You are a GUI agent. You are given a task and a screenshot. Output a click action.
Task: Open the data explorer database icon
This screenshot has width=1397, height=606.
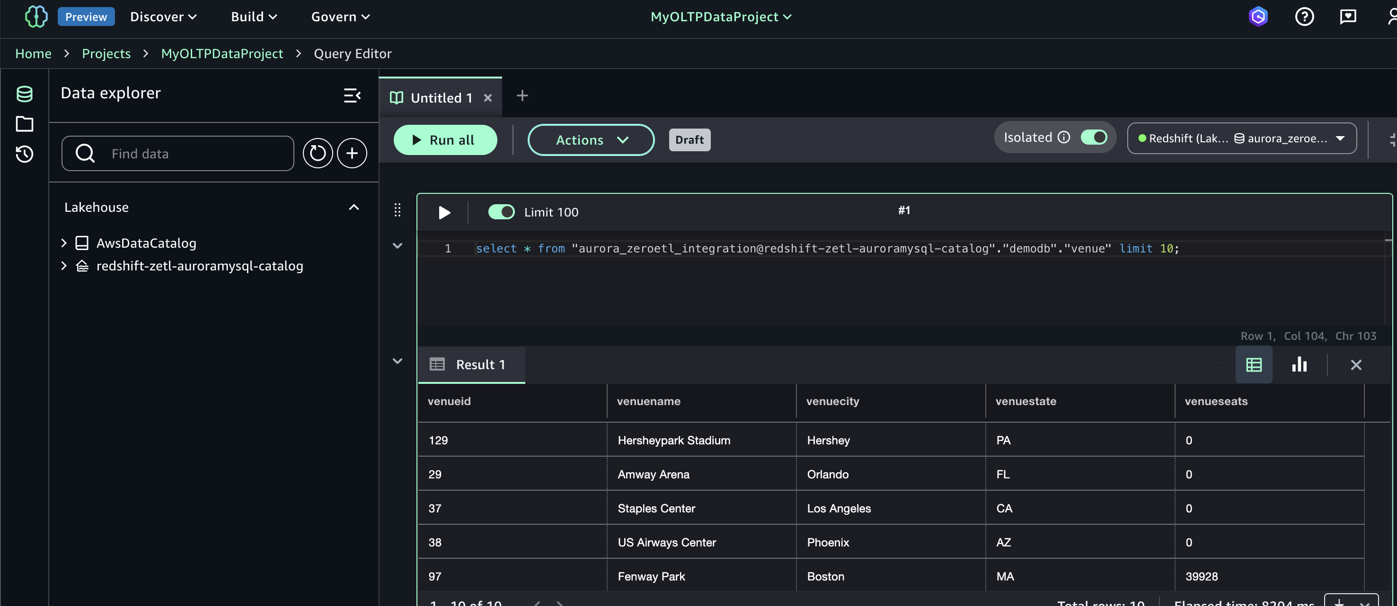coord(25,94)
